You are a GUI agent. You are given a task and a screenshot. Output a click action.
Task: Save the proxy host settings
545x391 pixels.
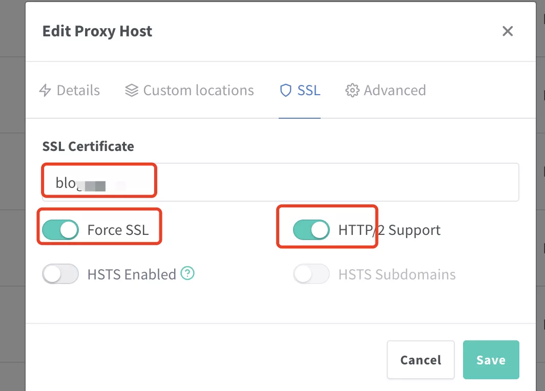tap(490, 360)
